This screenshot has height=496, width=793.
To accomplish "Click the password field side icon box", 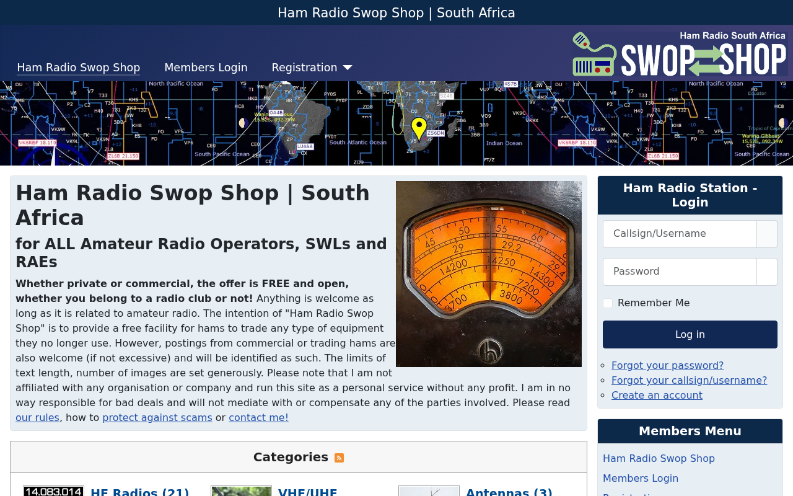I will 767,272.
